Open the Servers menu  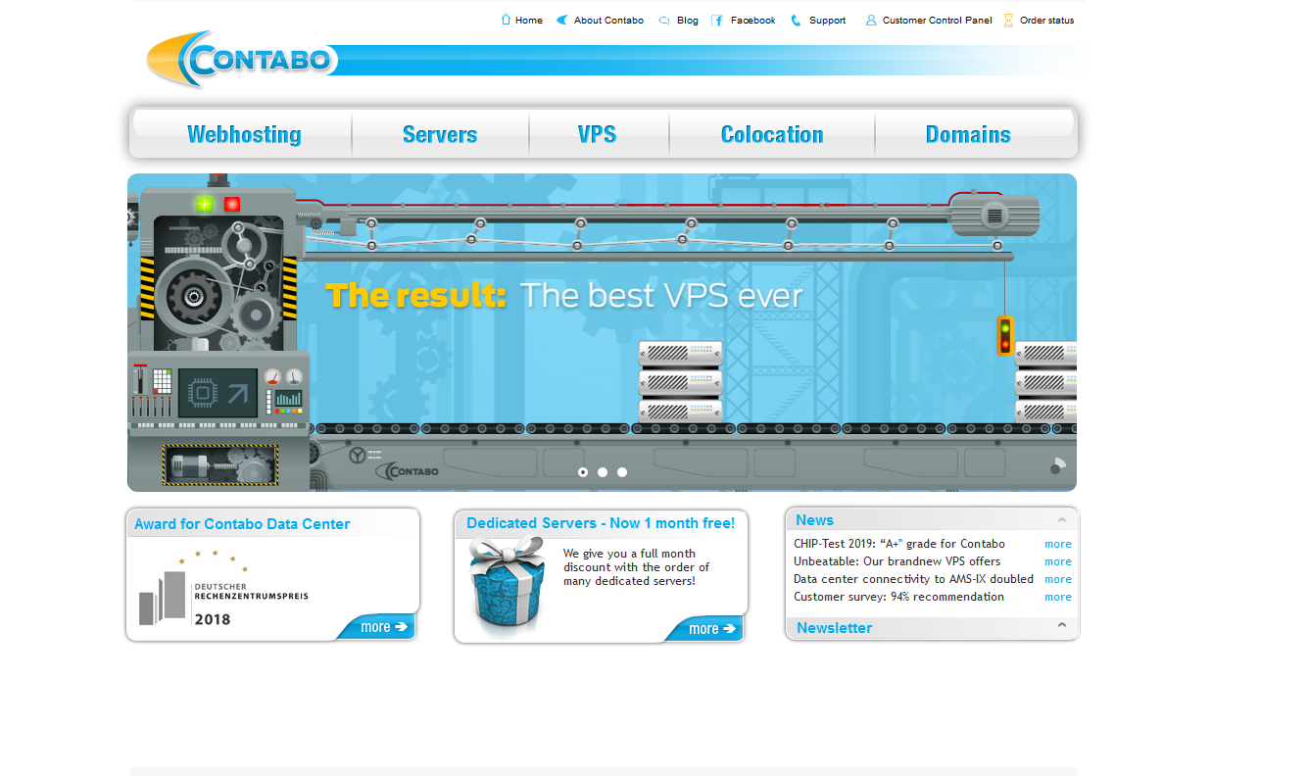pyautogui.click(x=440, y=134)
